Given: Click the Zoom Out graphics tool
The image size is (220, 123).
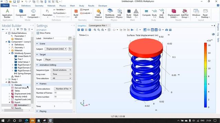Looking at the screenshot, I should (99, 30).
